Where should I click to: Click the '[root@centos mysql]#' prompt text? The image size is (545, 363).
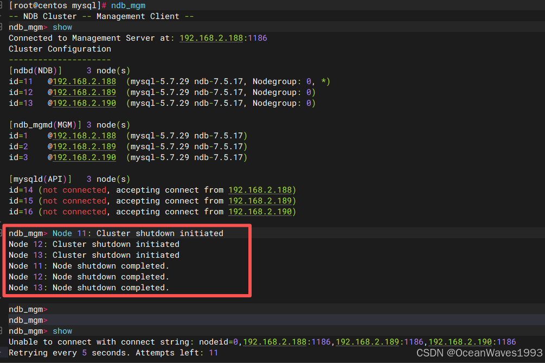pyautogui.click(x=57, y=5)
